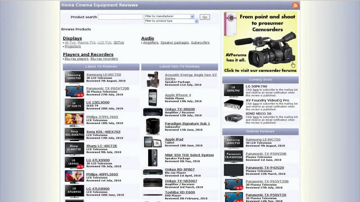This screenshot has width=360, height=202.
Task: Open the Plasma TVs category link
Action: [86, 43]
